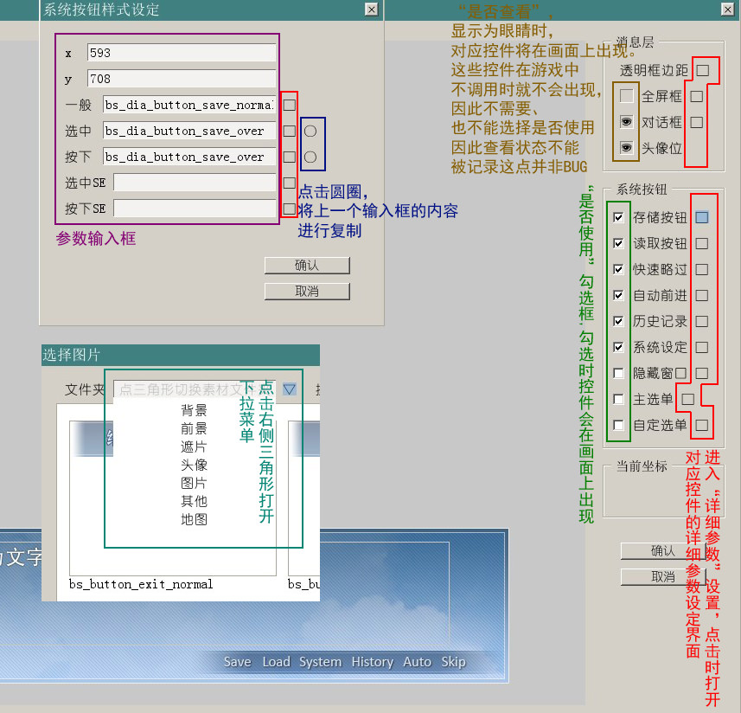This screenshot has height=713, width=741.
Task: Check the 主选单 checkbox
Action: [x=618, y=399]
